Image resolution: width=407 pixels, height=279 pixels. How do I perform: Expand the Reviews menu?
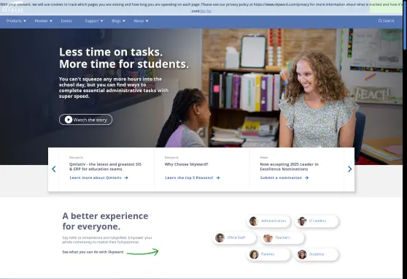coord(43,20)
